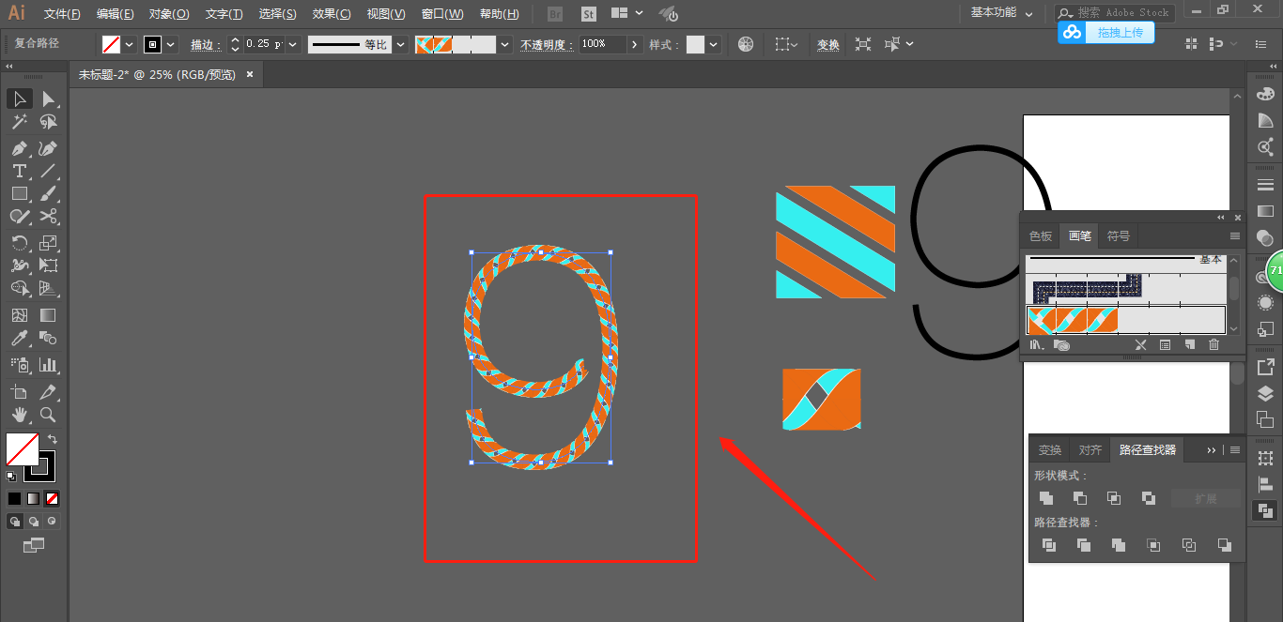Image resolution: width=1283 pixels, height=622 pixels.
Task: Open the 基本功能 workspace dropdown
Action: click(1002, 13)
